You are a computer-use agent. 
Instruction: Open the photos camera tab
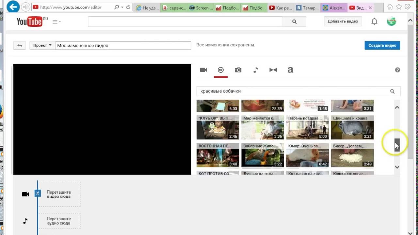tap(238, 70)
